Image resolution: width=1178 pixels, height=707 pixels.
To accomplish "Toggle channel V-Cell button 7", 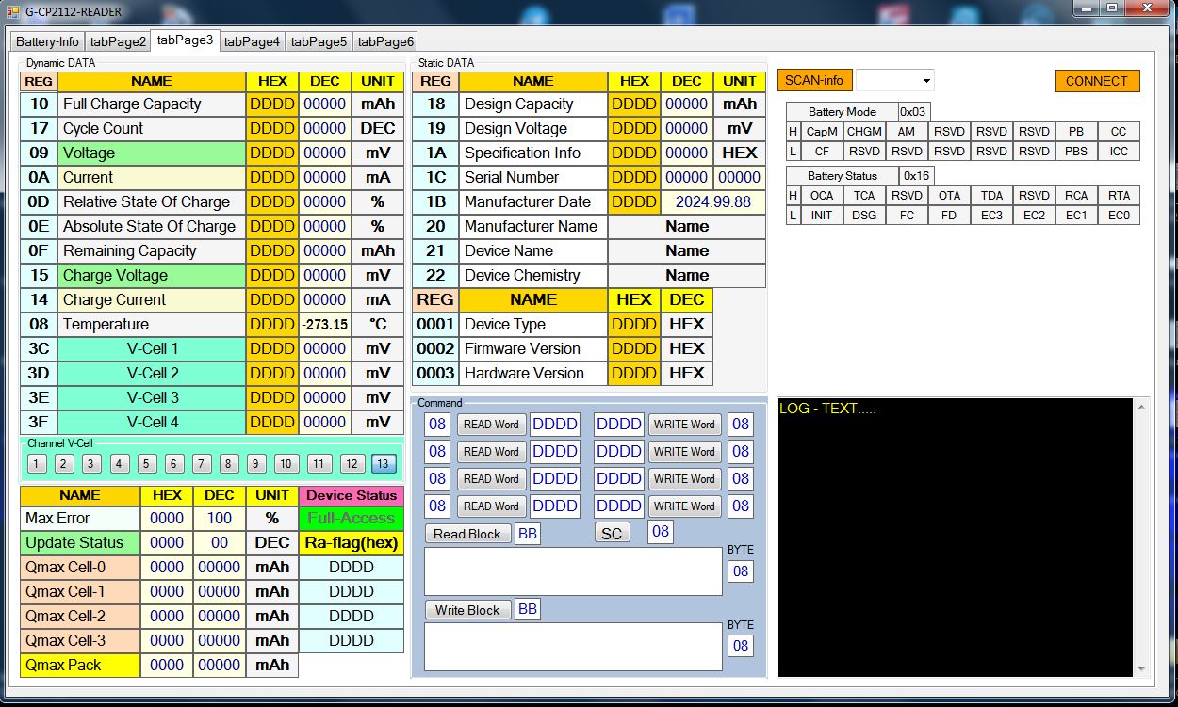I will 202,463.
